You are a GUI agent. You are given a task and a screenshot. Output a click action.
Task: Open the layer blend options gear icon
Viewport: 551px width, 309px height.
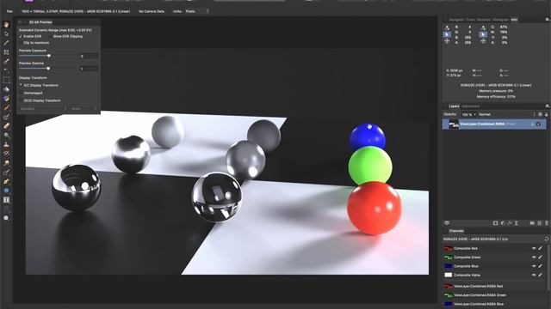[540, 114]
